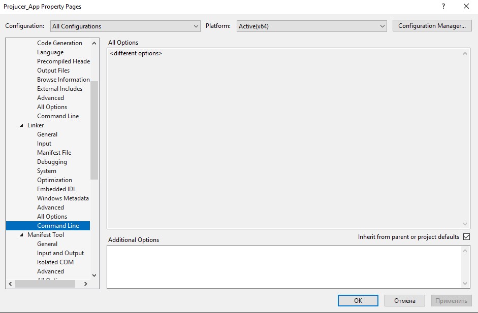478x313 pixels.
Task: Click the Configuration Manager button
Action: [432, 26]
